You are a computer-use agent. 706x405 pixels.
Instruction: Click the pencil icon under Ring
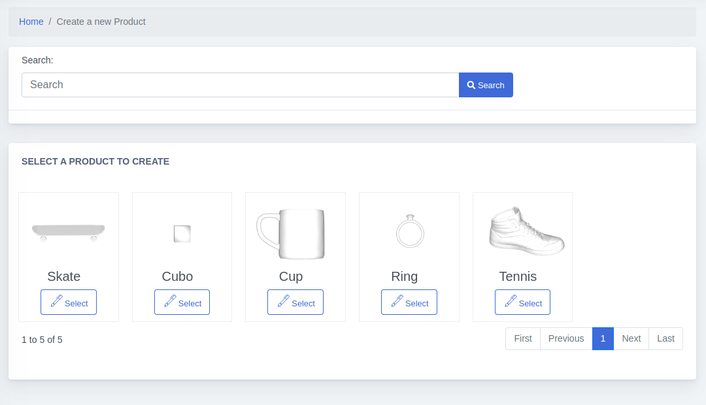tap(397, 301)
